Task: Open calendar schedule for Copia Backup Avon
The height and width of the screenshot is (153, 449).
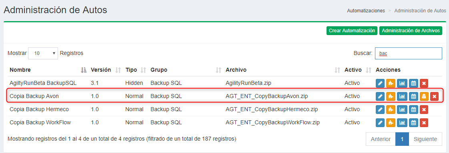Action: (x=413, y=96)
